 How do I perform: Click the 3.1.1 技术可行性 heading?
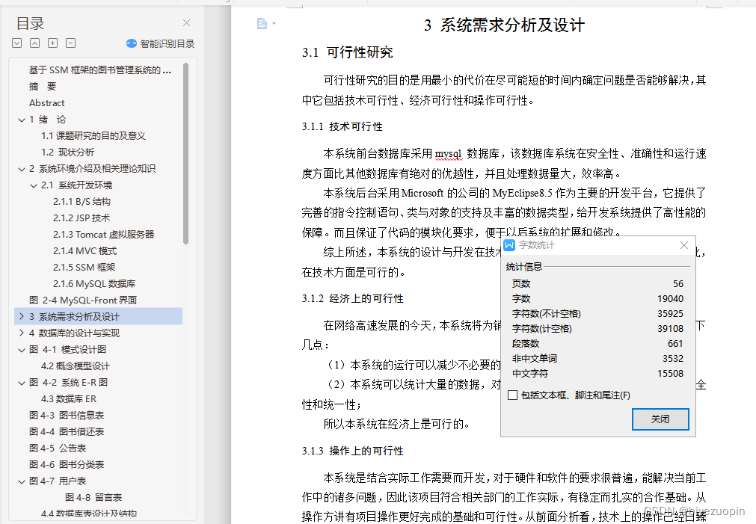tap(342, 126)
